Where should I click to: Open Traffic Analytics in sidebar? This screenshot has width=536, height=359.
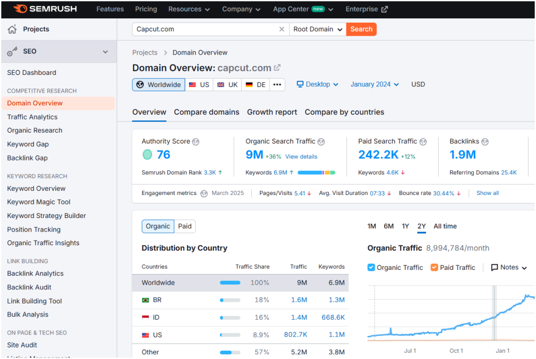click(x=32, y=117)
